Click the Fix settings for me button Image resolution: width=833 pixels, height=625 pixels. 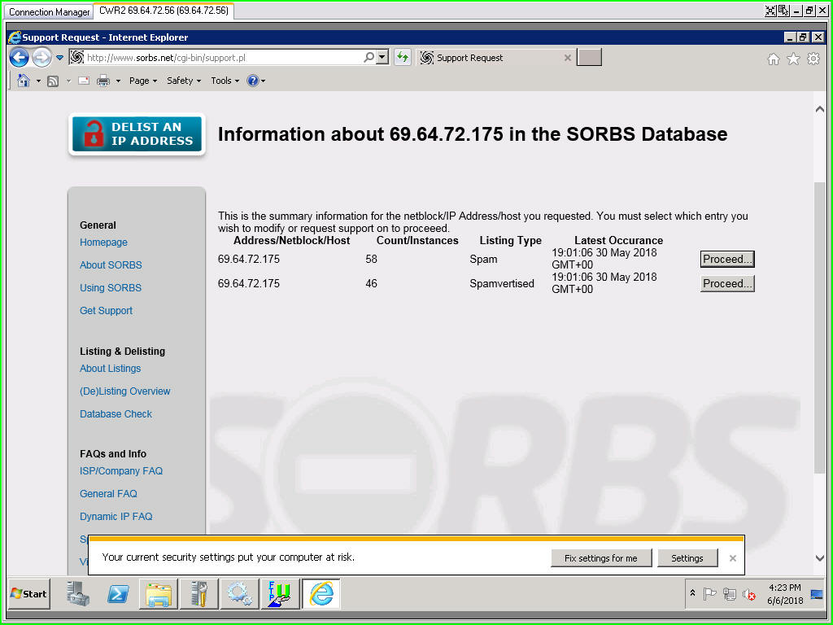click(x=601, y=558)
